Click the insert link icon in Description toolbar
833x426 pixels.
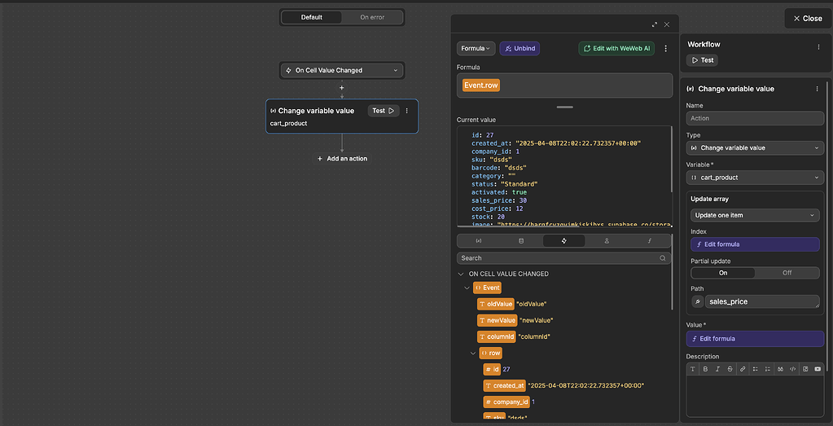click(x=742, y=369)
